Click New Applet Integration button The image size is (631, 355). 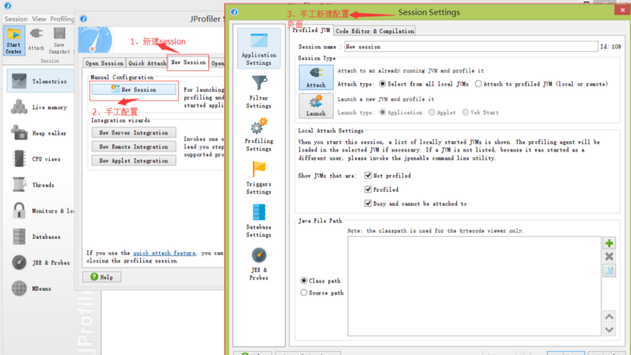coord(134,161)
